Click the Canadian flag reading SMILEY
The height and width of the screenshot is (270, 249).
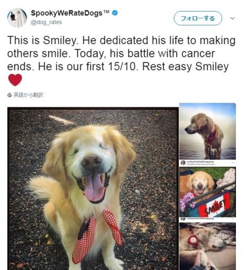(x=216, y=205)
